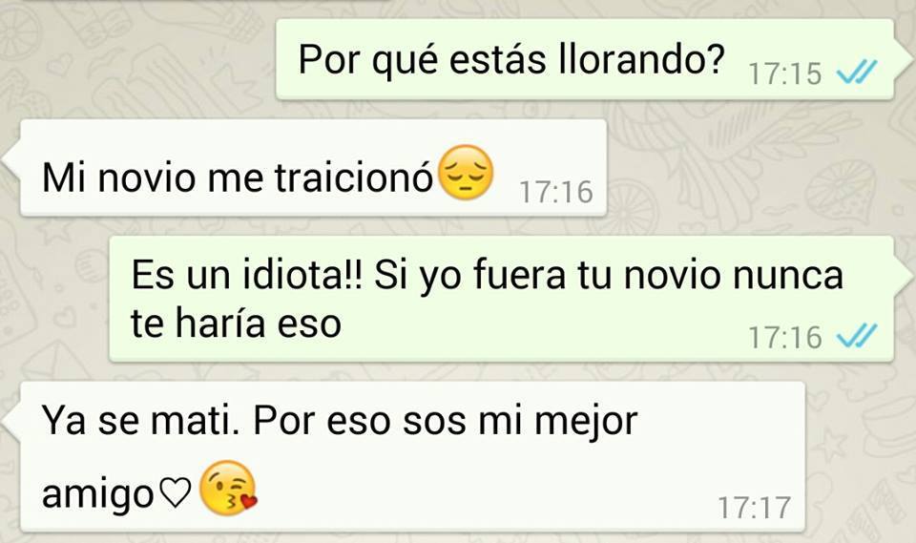Click the pensive face emoji
The image size is (916, 543).
466,172
